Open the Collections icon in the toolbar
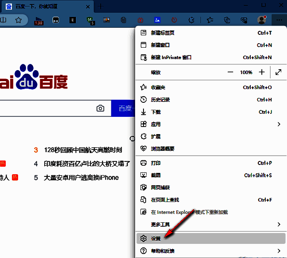Screen dimensions: 287x258 [x=227, y=20]
